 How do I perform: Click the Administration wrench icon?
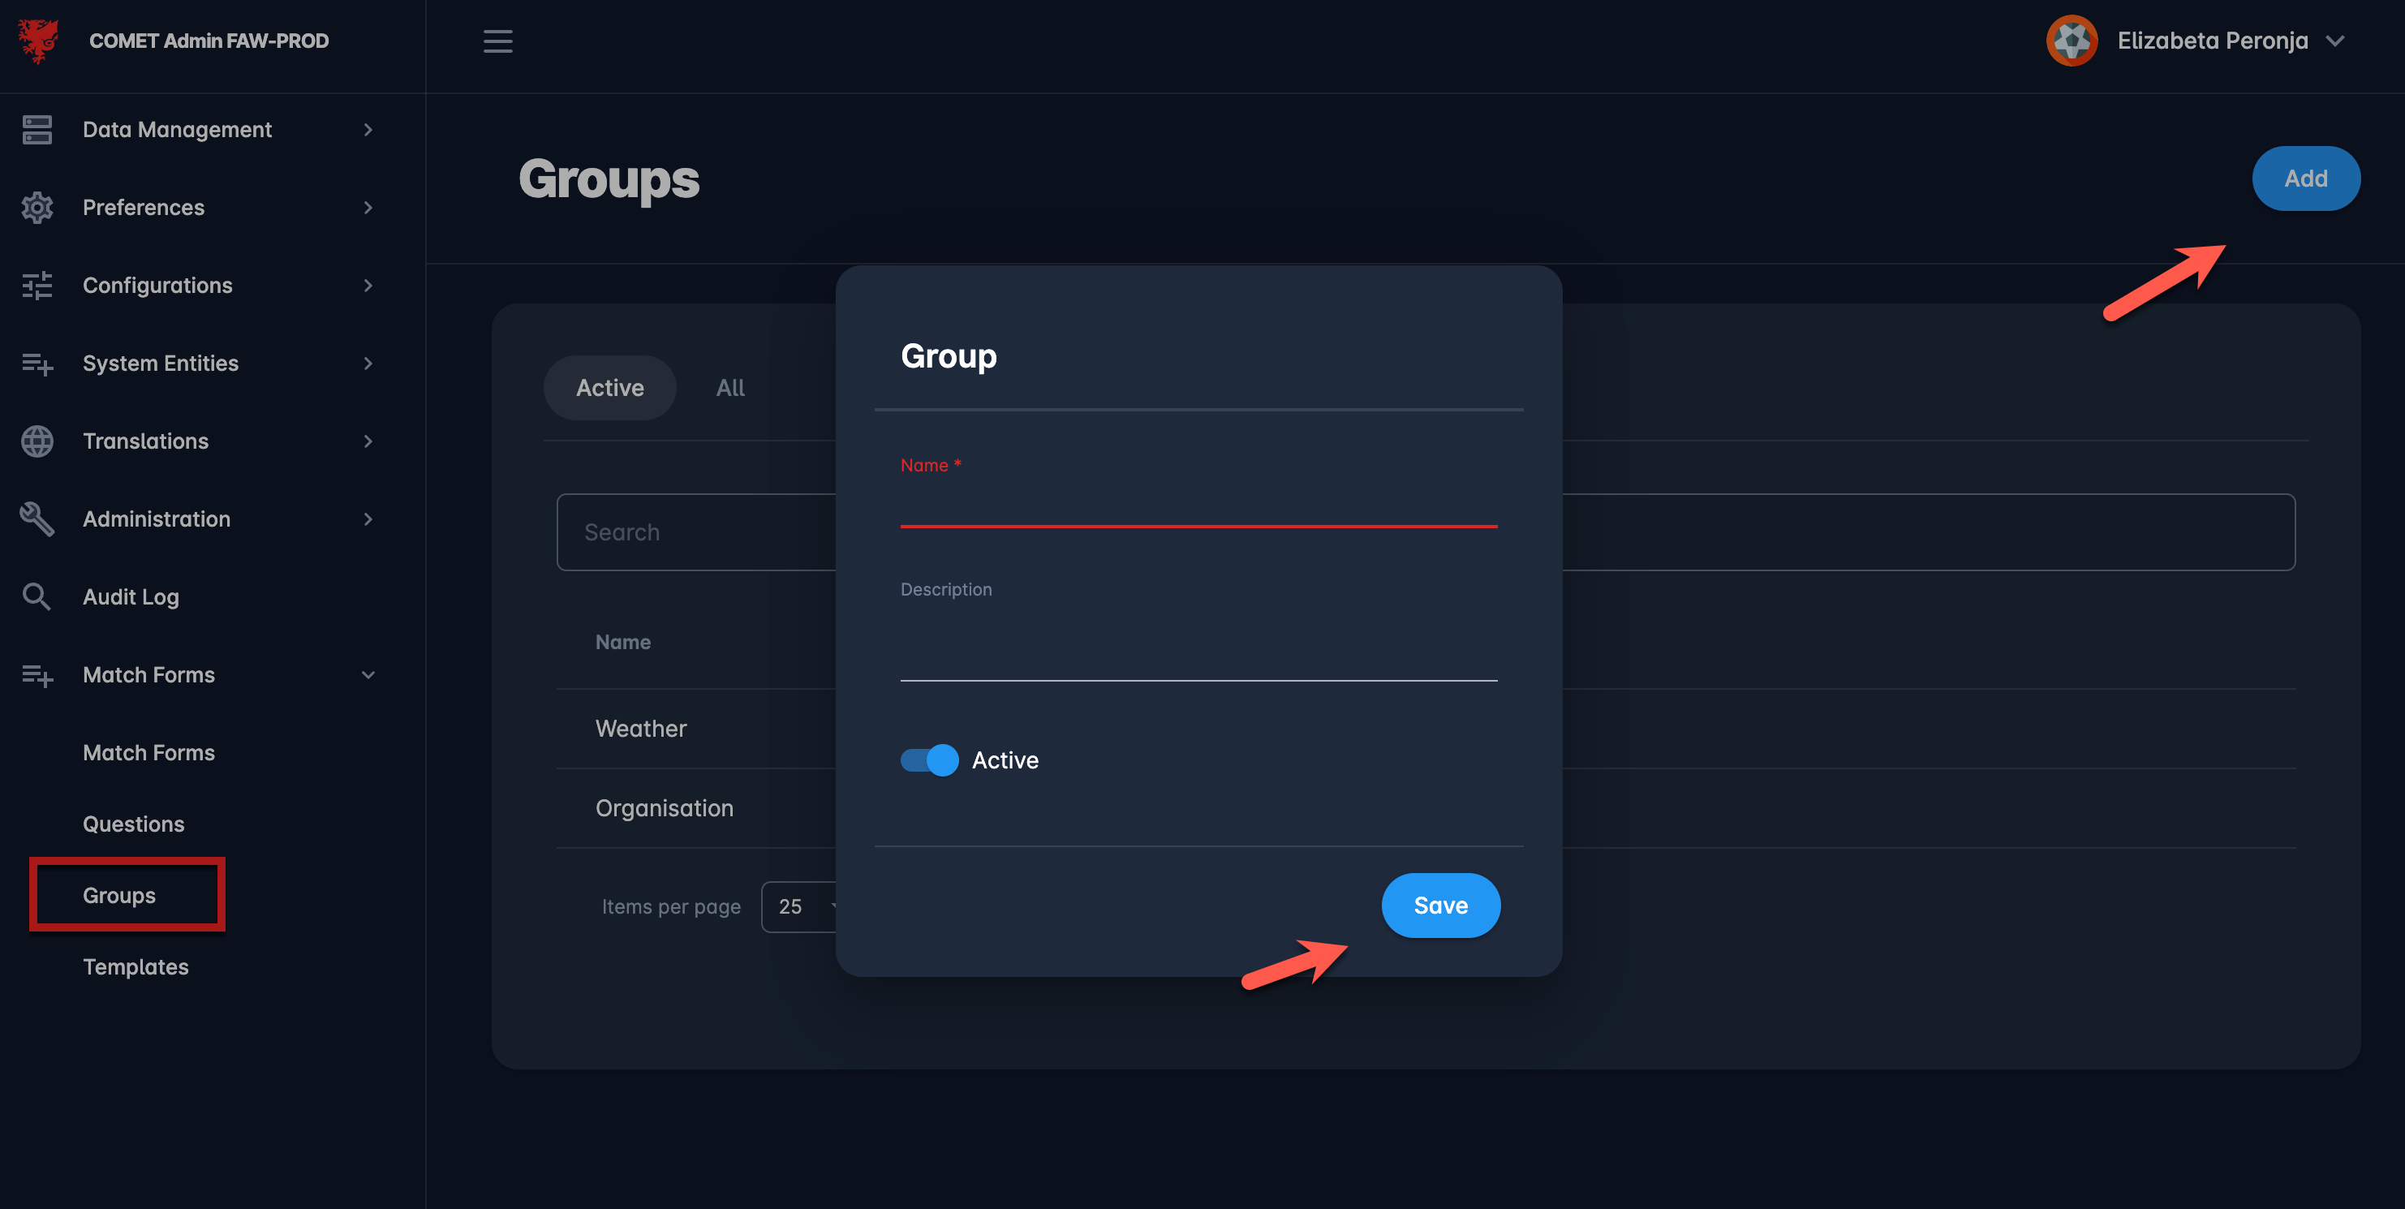(x=37, y=519)
